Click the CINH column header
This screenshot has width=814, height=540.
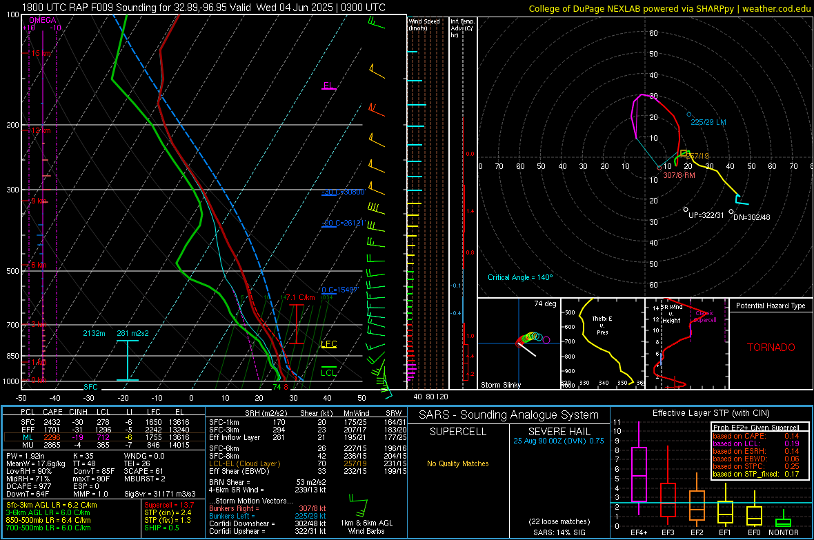click(78, 412)
